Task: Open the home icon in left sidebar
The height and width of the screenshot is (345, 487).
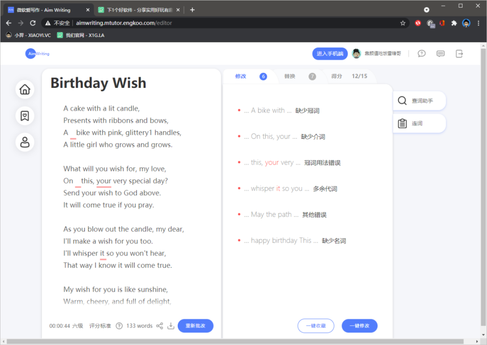Action: [x=25, y=89]
